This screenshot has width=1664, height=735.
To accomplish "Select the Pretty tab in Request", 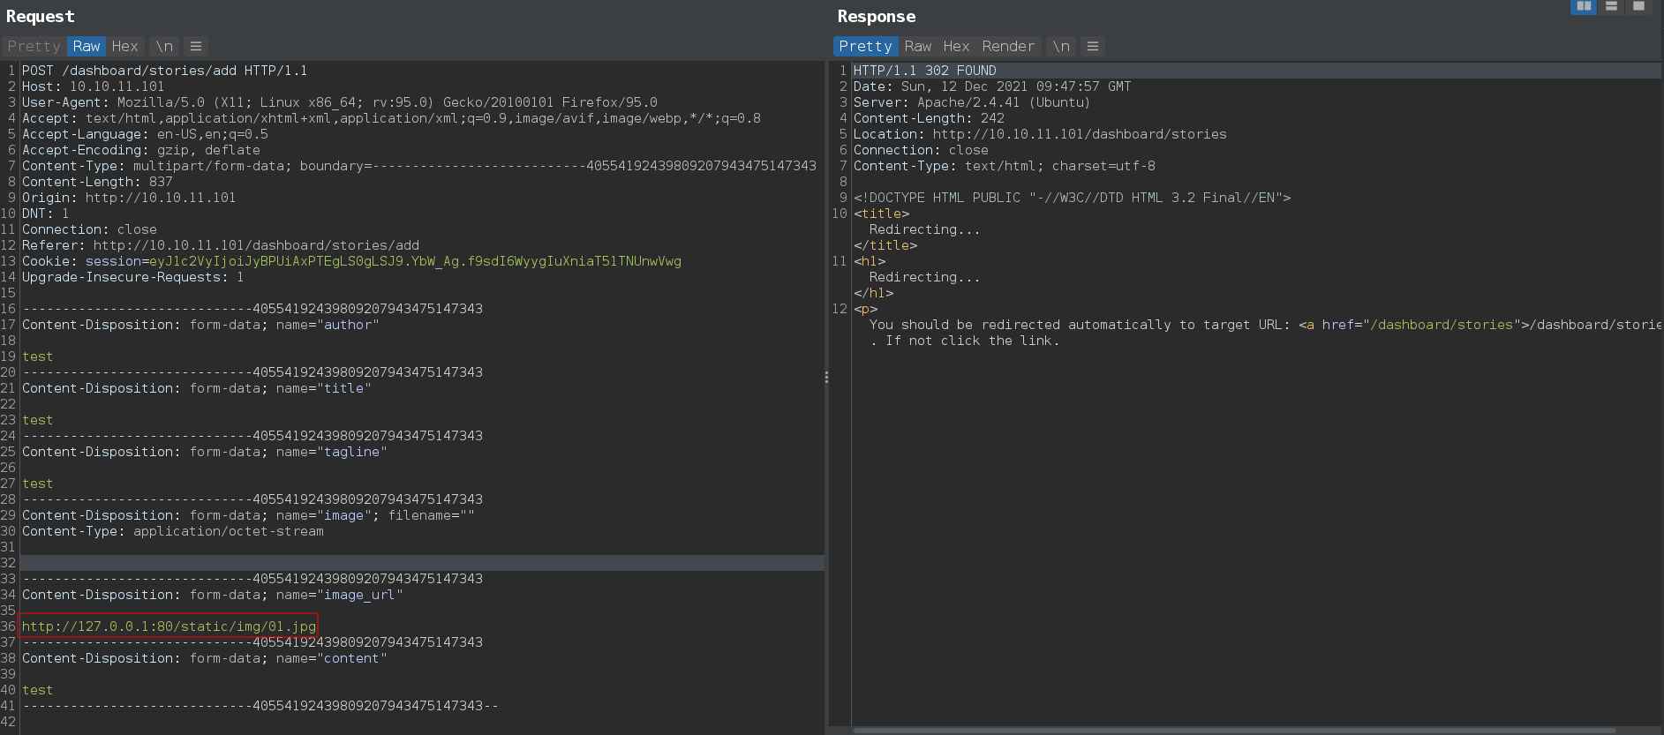I will pyautogui.click(x=34, y=46).
